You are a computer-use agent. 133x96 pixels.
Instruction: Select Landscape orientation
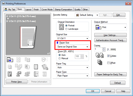(66, 29)
